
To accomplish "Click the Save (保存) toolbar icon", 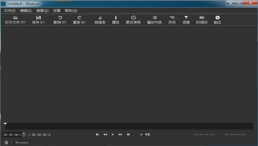I will tap(38, 20).
